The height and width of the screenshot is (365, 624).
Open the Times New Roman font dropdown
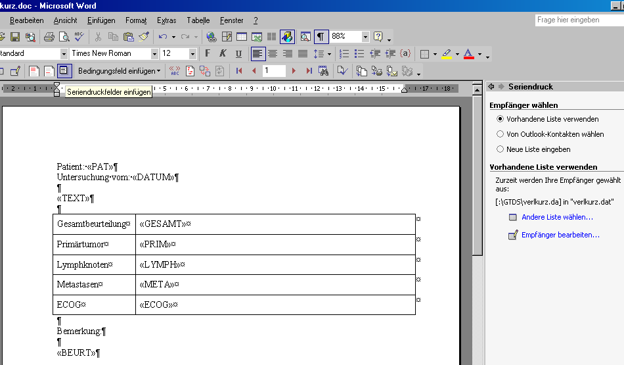(x=155, y=54)
